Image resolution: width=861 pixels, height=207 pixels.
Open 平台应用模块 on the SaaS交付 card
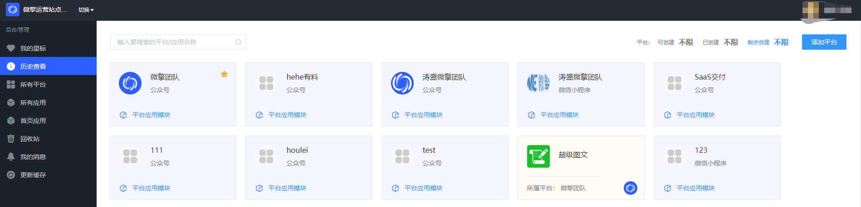pyautogui.click(x=695, y=115)
